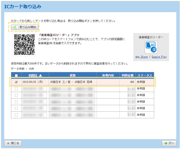Click the sort arrow beside 利用日
The height and width of the screenshot is (150, 181).
coord(41,75)
